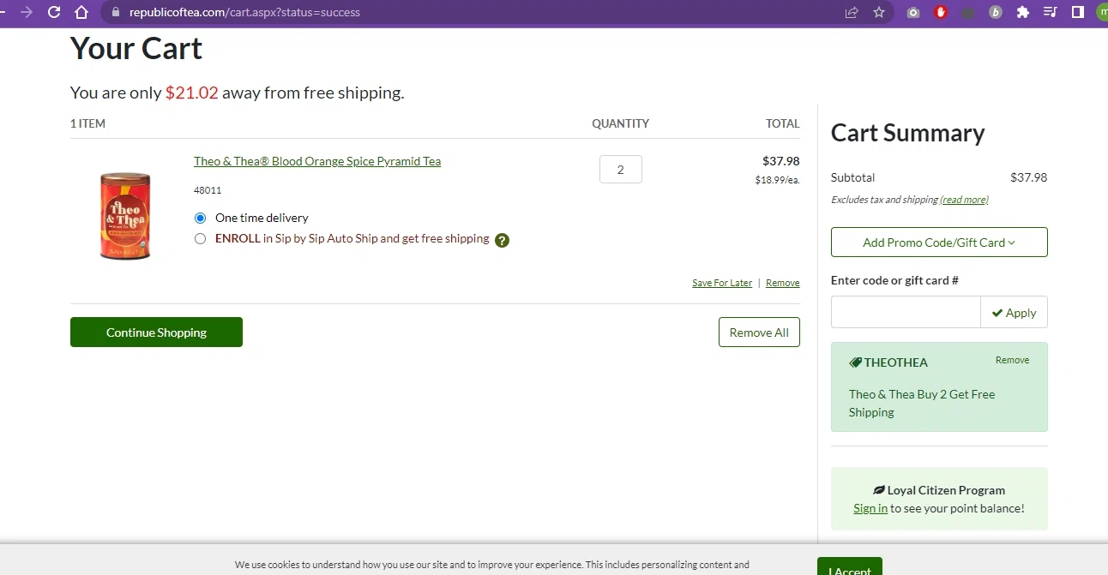Viewport: 1108px width, 575px height.
Task: Click Continue Shopping
Action: pyautogui.click(x=156, y=332)
